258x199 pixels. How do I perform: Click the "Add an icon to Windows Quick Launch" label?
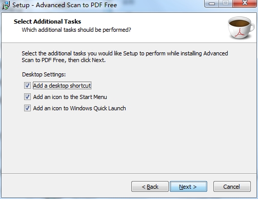pyautogui.click(x=80, y=108)
